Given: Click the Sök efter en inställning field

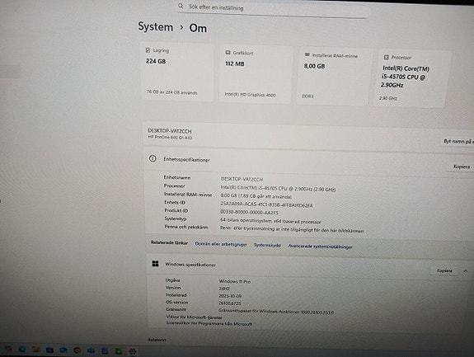Looking at the screenshot, I should (273, 8).
